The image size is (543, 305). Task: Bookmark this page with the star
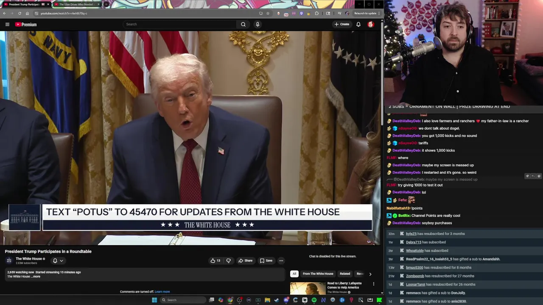(x=268, y=13)
